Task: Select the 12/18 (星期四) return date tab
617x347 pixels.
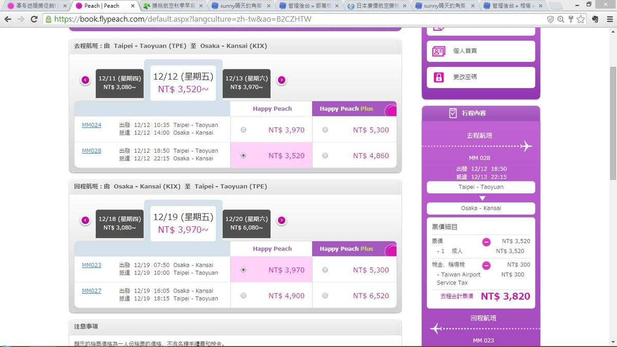Action: 119,223
